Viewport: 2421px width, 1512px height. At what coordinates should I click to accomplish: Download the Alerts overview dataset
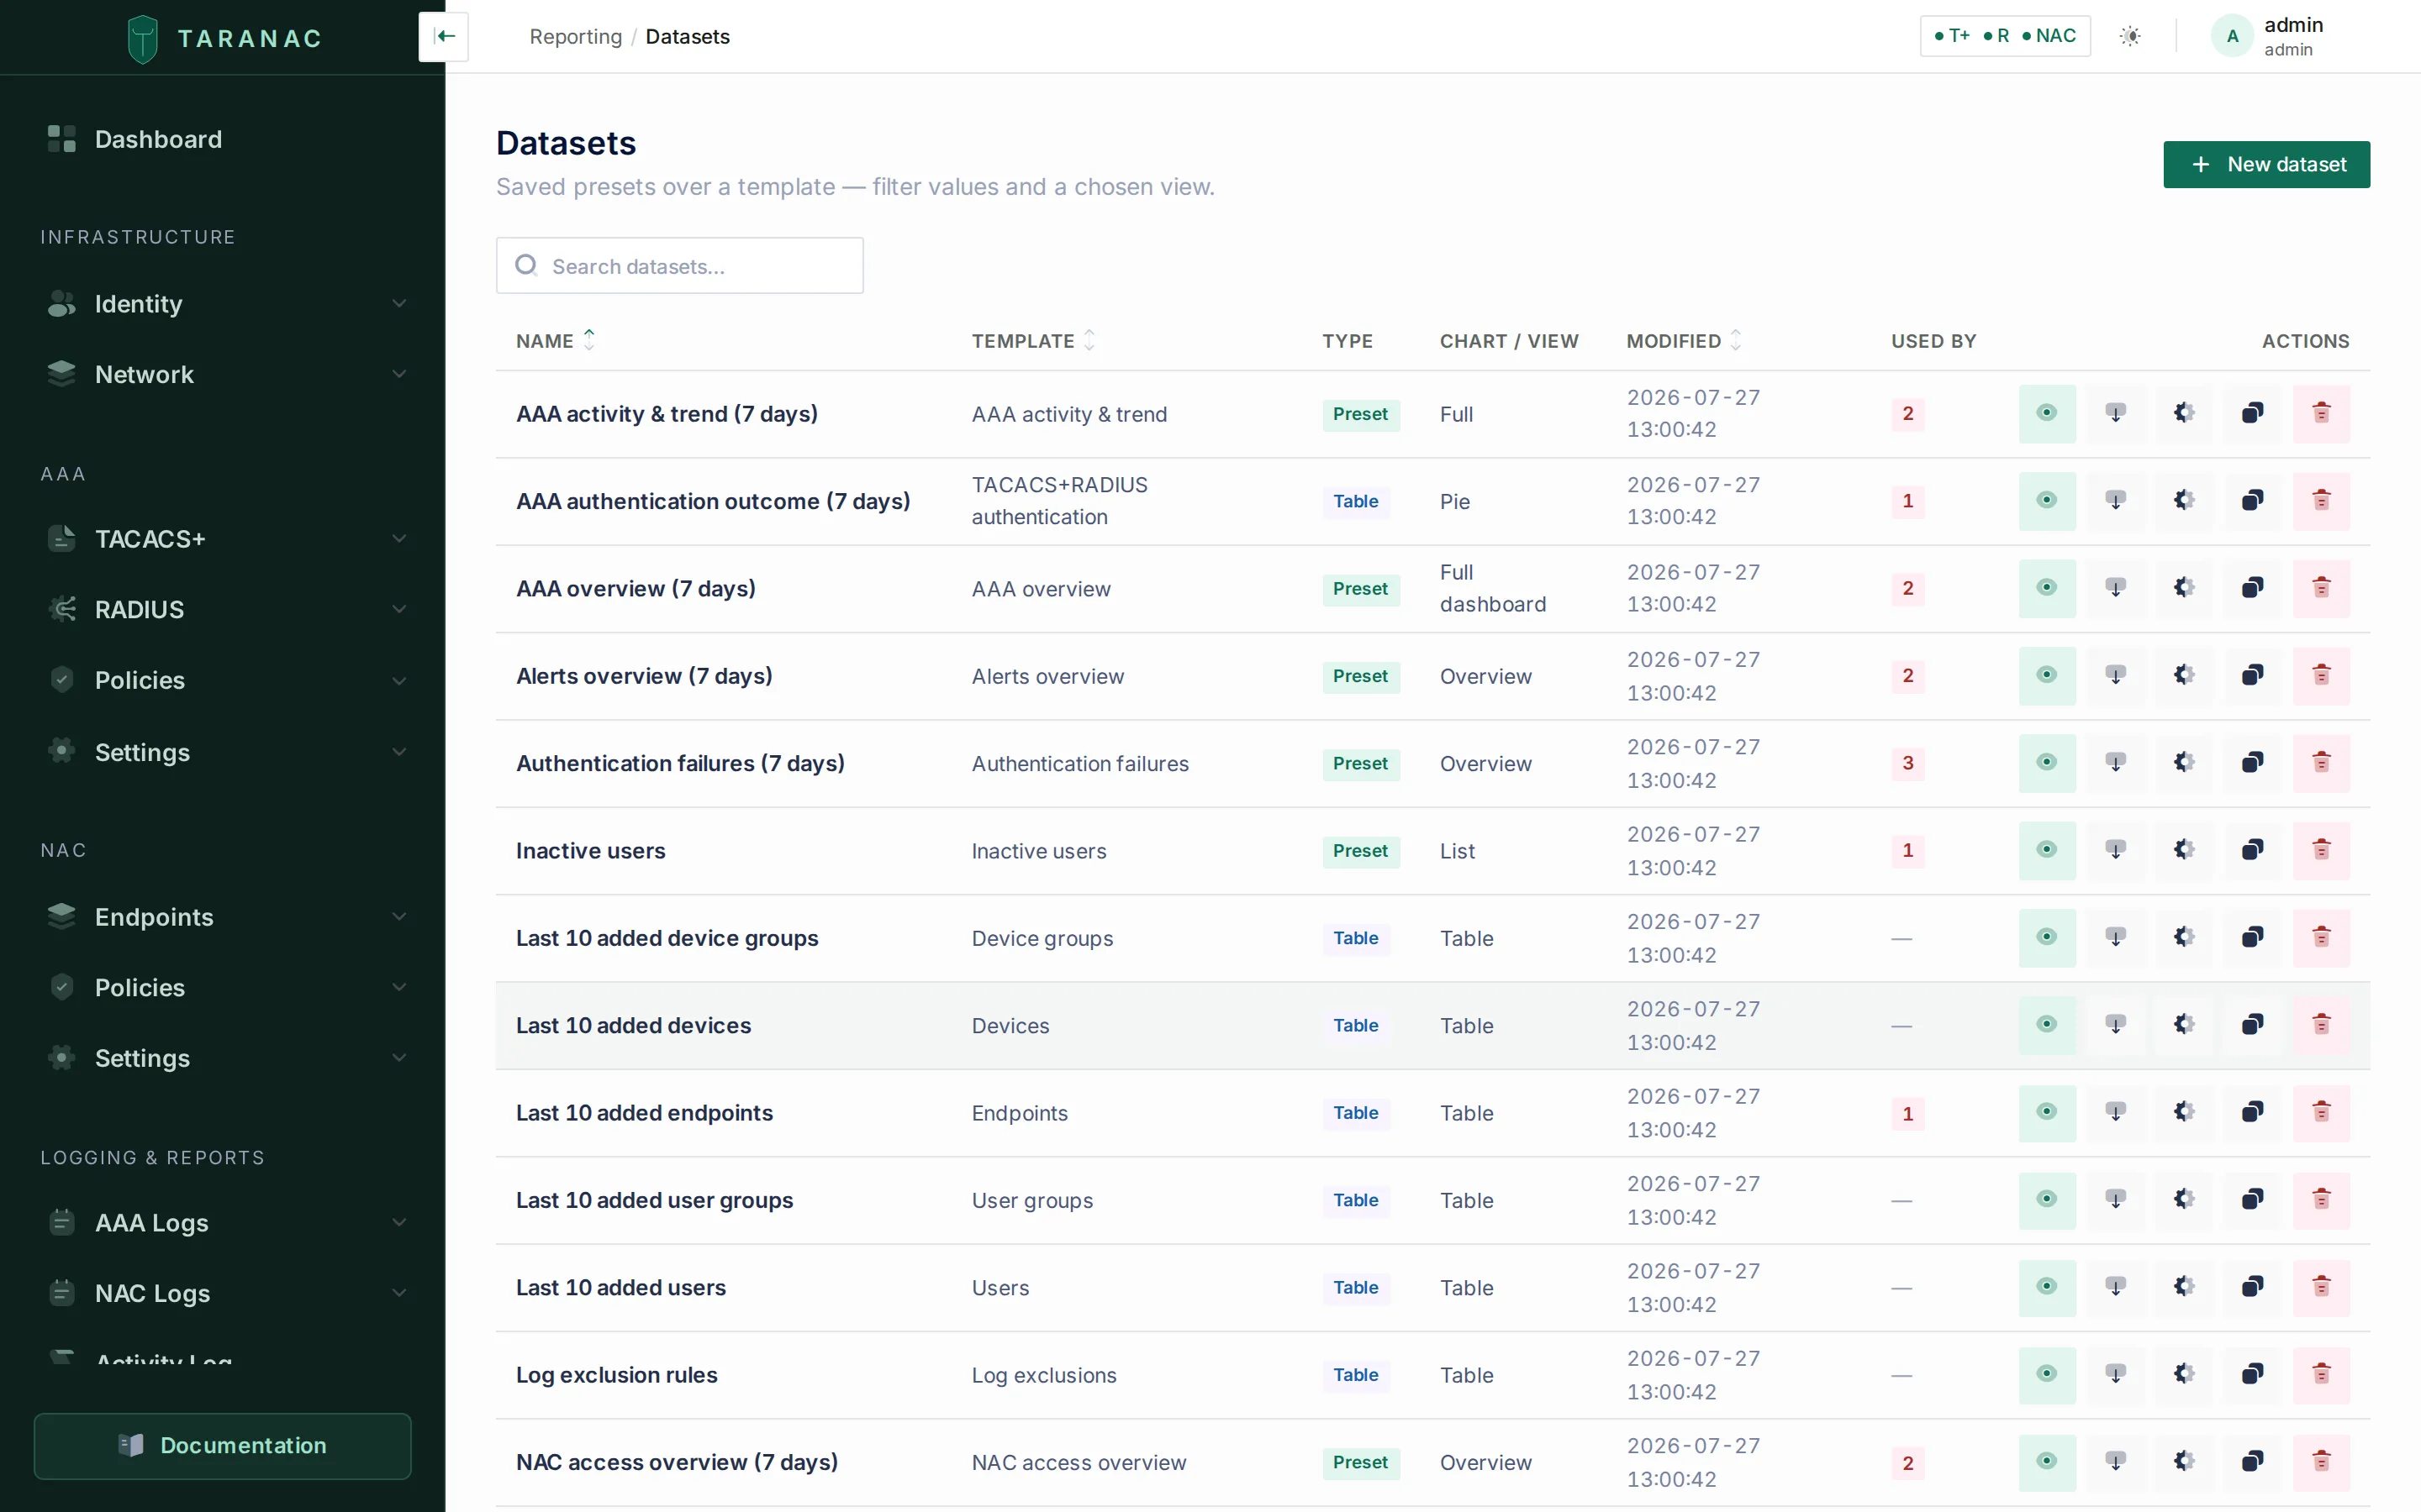2116,676
